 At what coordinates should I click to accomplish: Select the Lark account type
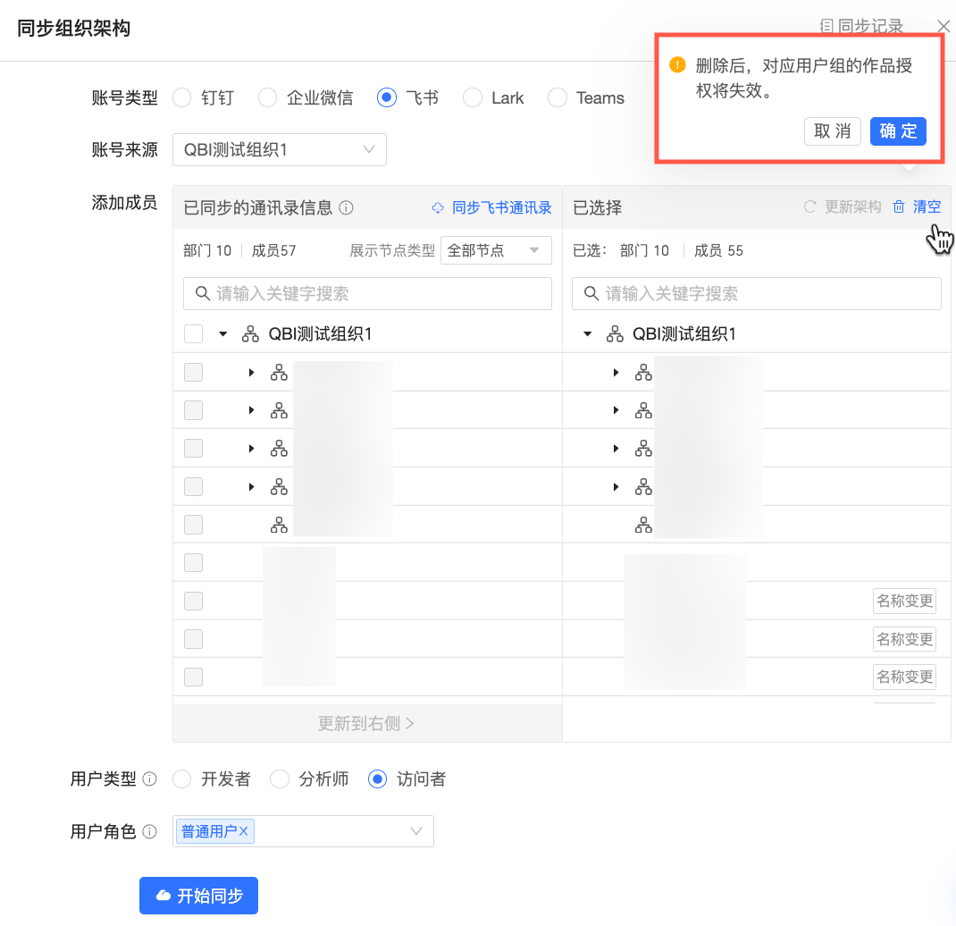[472, 97]
